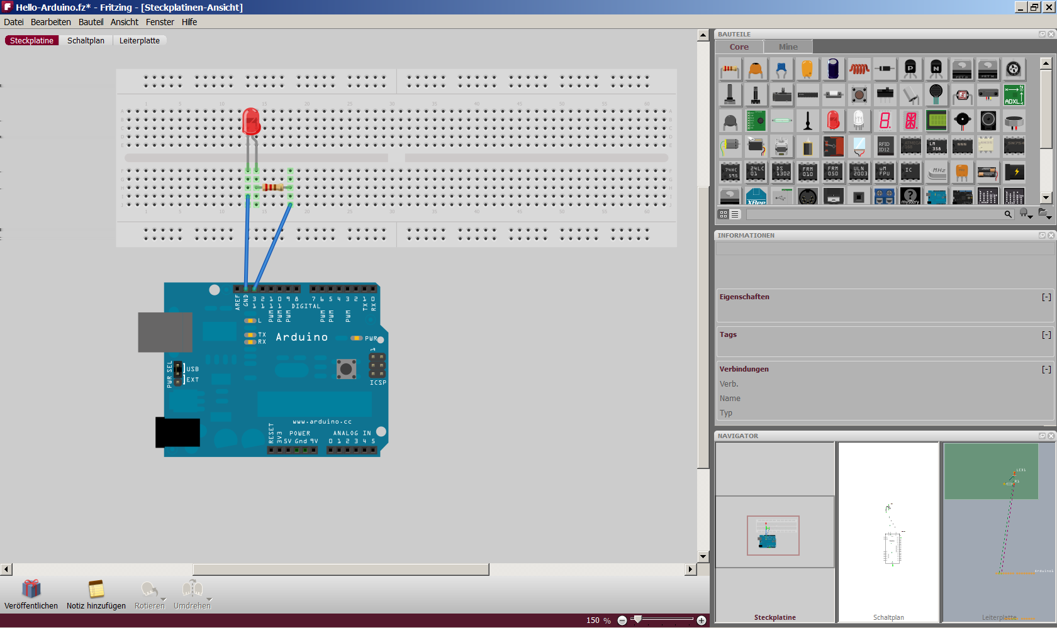Select the pushbutton part
1057x628 pixels.
pos(859,95)
